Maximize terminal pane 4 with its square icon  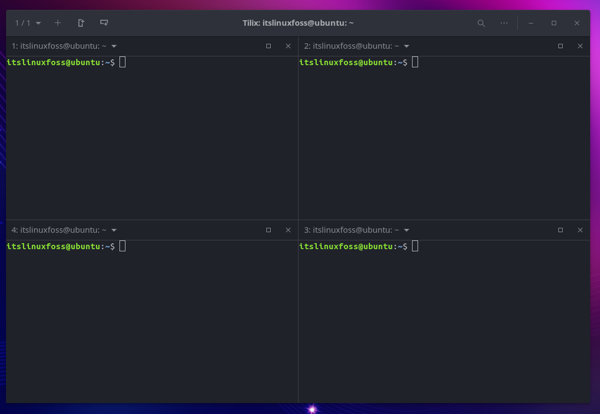point(268,230)
